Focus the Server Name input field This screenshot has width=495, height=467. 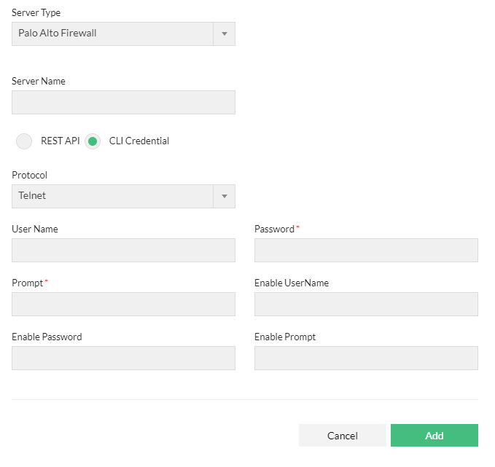[123, 103]
